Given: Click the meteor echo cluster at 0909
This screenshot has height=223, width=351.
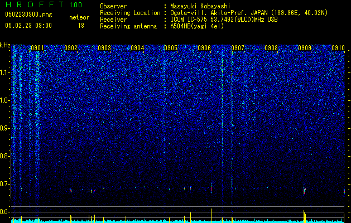Looking at the screenshot, I should [x=304, y=190].
